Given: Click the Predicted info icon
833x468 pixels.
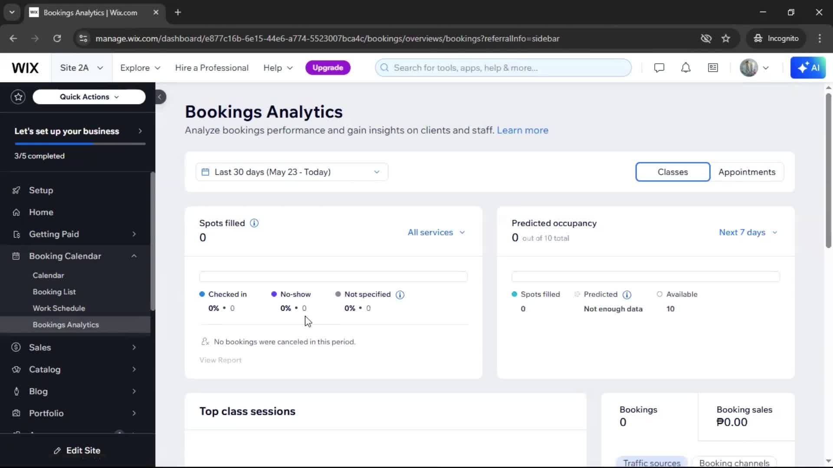Looking at the screenshot, I should point(627,295).
